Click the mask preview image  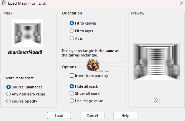click(x=156, y=62)
